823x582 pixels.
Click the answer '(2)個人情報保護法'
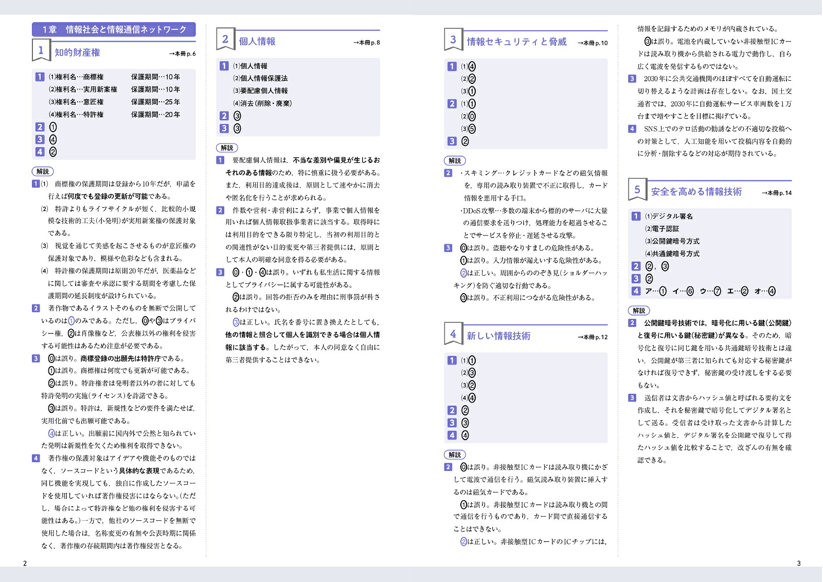pos(260,79)
